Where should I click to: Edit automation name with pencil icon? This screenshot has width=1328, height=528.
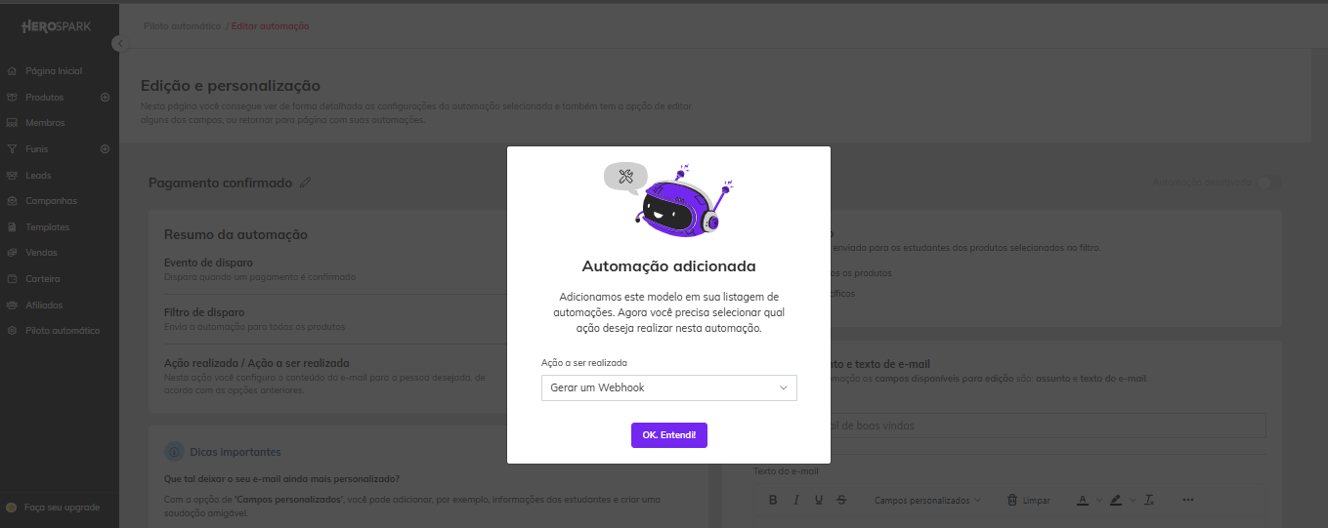tap(306, 183)
